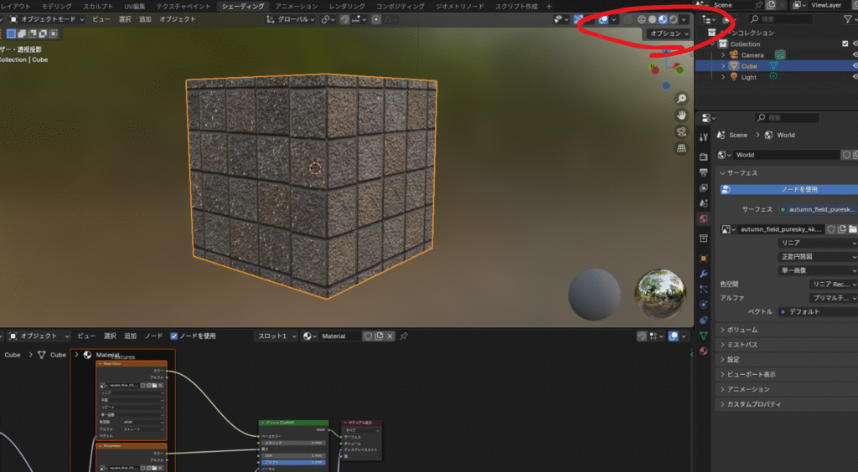Image resolution: width=858 pixels, height=472 pixels.
Task: Pin the node tree with pin icon
Action: 404,336
